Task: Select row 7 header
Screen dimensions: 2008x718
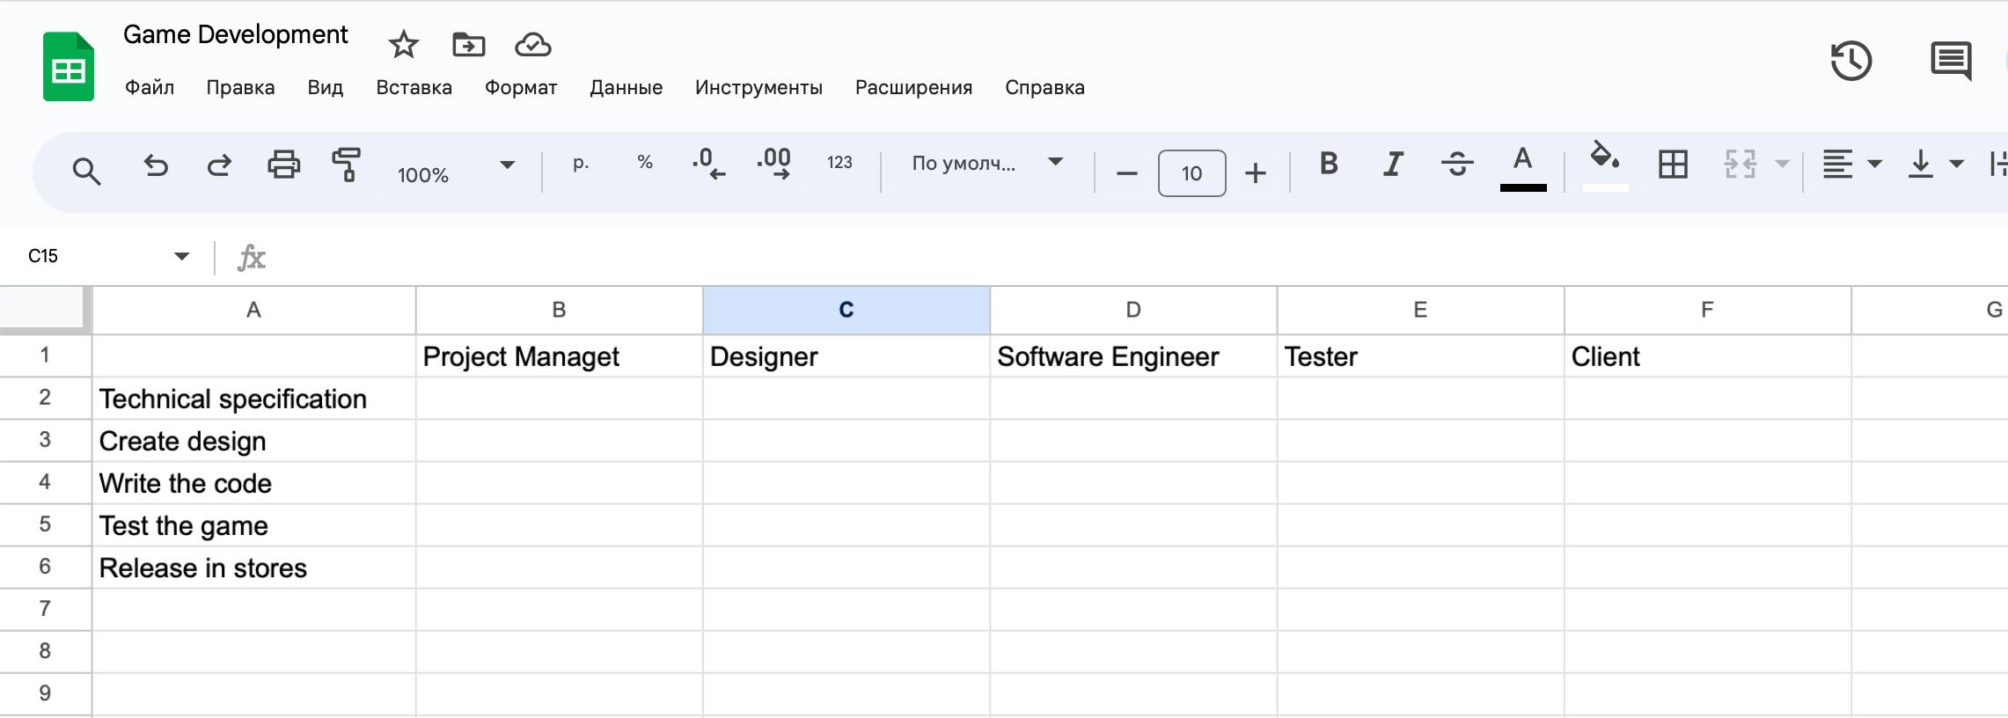Action: pos(45,609)
